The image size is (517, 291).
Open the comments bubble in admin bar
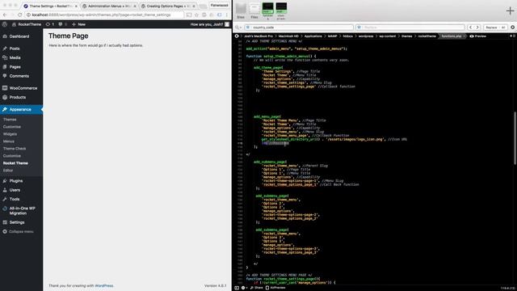[x=62, y=24]
